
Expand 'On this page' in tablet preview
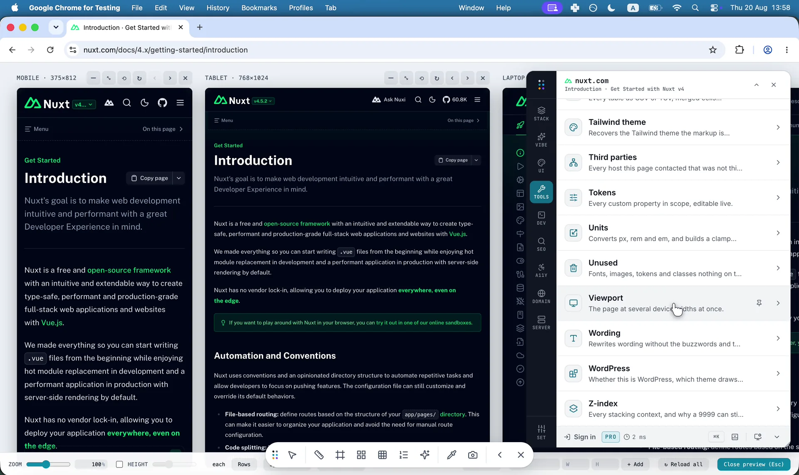[464, 121]
